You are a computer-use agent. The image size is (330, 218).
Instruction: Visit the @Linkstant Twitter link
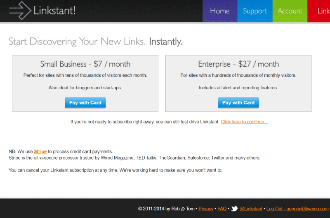pyautogui.click(x=251, y=209)
